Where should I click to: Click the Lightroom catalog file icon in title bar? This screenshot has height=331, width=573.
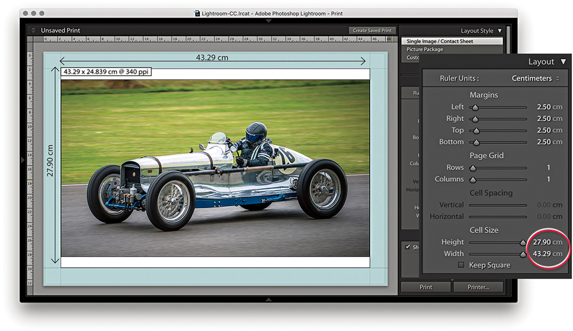click(x=198, y=13)
